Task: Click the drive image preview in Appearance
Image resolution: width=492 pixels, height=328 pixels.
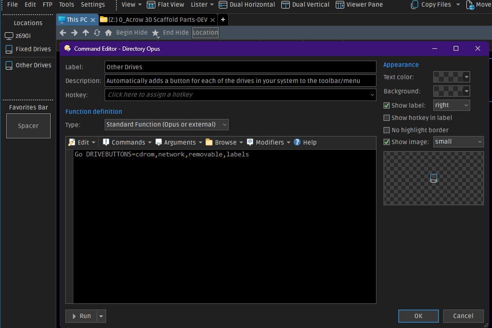Action: pos(434,178)
